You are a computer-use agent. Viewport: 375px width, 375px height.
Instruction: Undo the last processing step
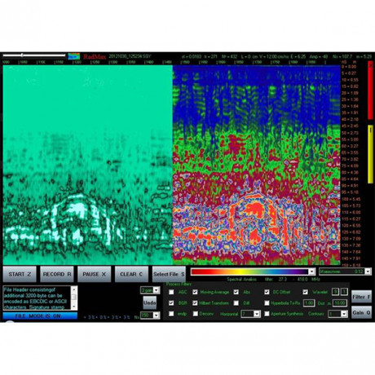pyautogui.click(x=150, y=302)
